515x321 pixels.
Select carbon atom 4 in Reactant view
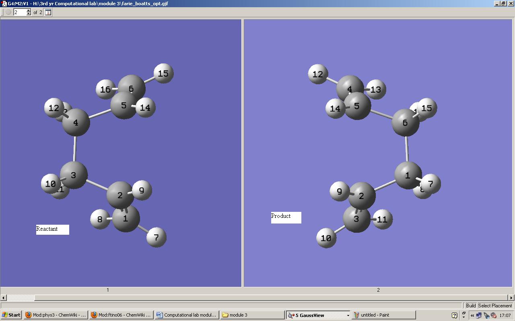pyautogui.click(x=76, y=122)
